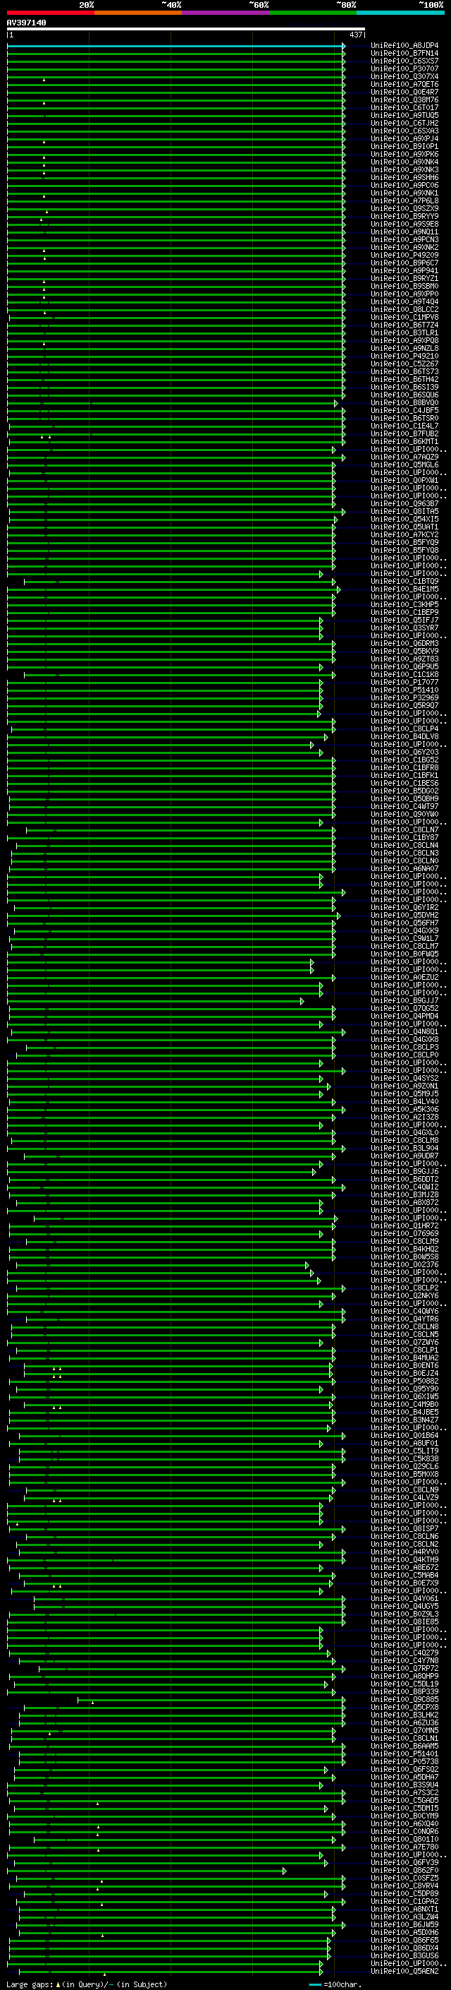This screenshot has height=1990, width=451.
Task: Select the UniRef100_A7P6L8 label
Action: [x=404, y=201]
